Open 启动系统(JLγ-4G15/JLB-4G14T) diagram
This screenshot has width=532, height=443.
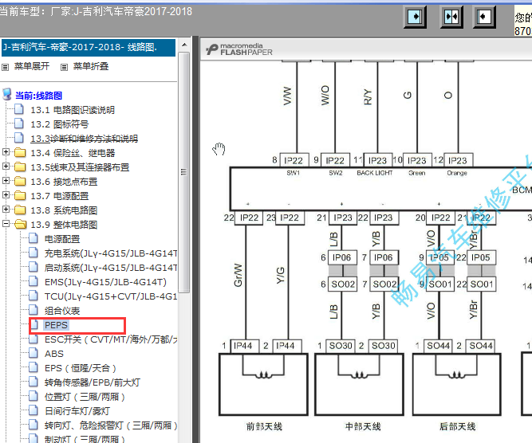click(x=111, y=268)
